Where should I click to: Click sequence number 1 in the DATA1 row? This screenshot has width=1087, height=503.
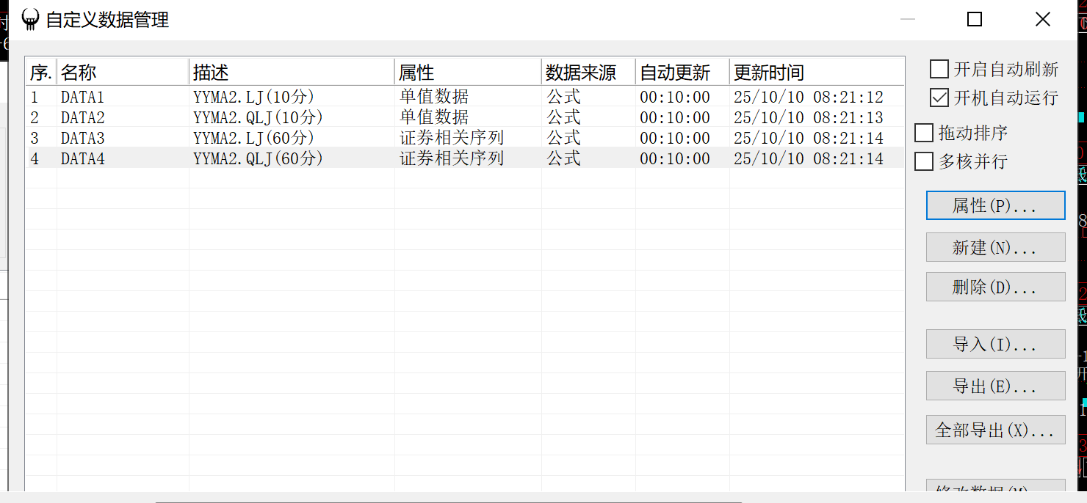[35, 97]
